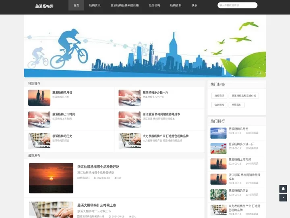Image resolution: width=290 pixels, height=218 pixels.
Task: Open hot ranking item 慈溪杨梅上市时间
Action: pyautogui.click(x=240, y=159)
